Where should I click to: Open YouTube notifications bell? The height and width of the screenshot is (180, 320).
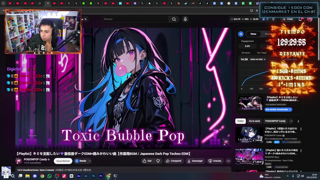[x=300, y=19]
